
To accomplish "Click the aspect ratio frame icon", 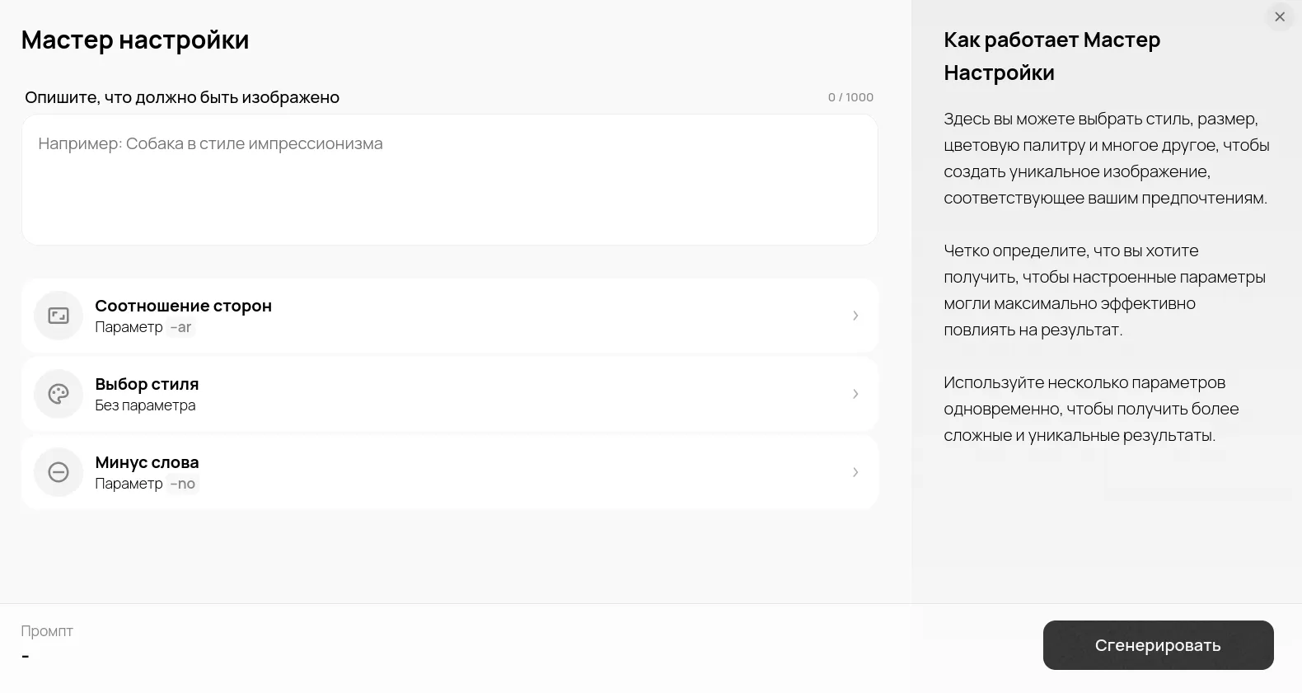I will click(x=59, y=316).
